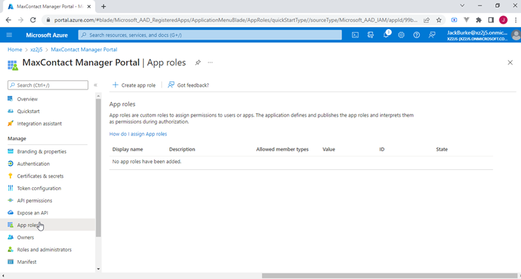Click the Display name column header

(128, 149)
